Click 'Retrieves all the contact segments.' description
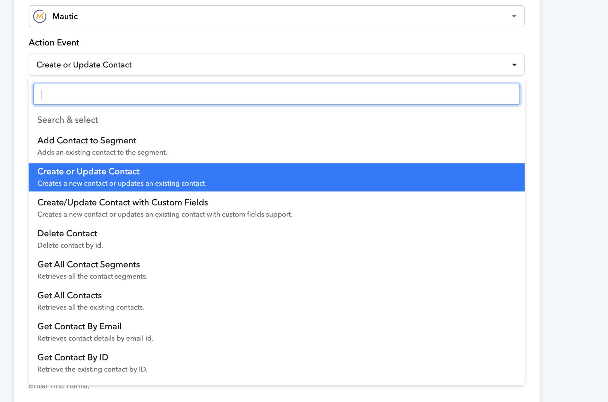Screen dimensions: 608x402 tap(92, 276)
